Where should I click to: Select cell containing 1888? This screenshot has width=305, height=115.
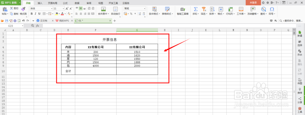coord(137,62)
